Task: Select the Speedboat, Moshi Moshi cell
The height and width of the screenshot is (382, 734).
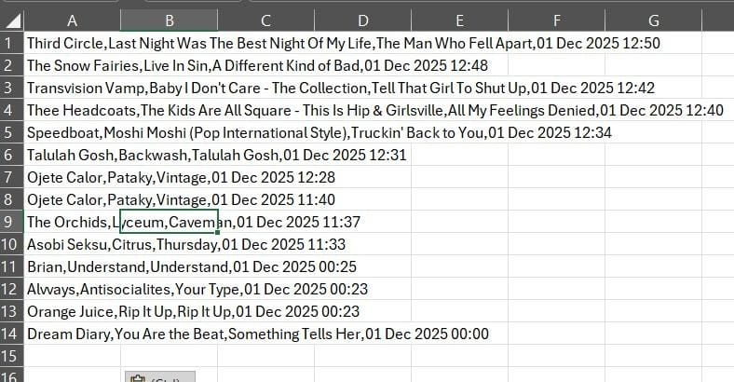Action: pos(73,132)
